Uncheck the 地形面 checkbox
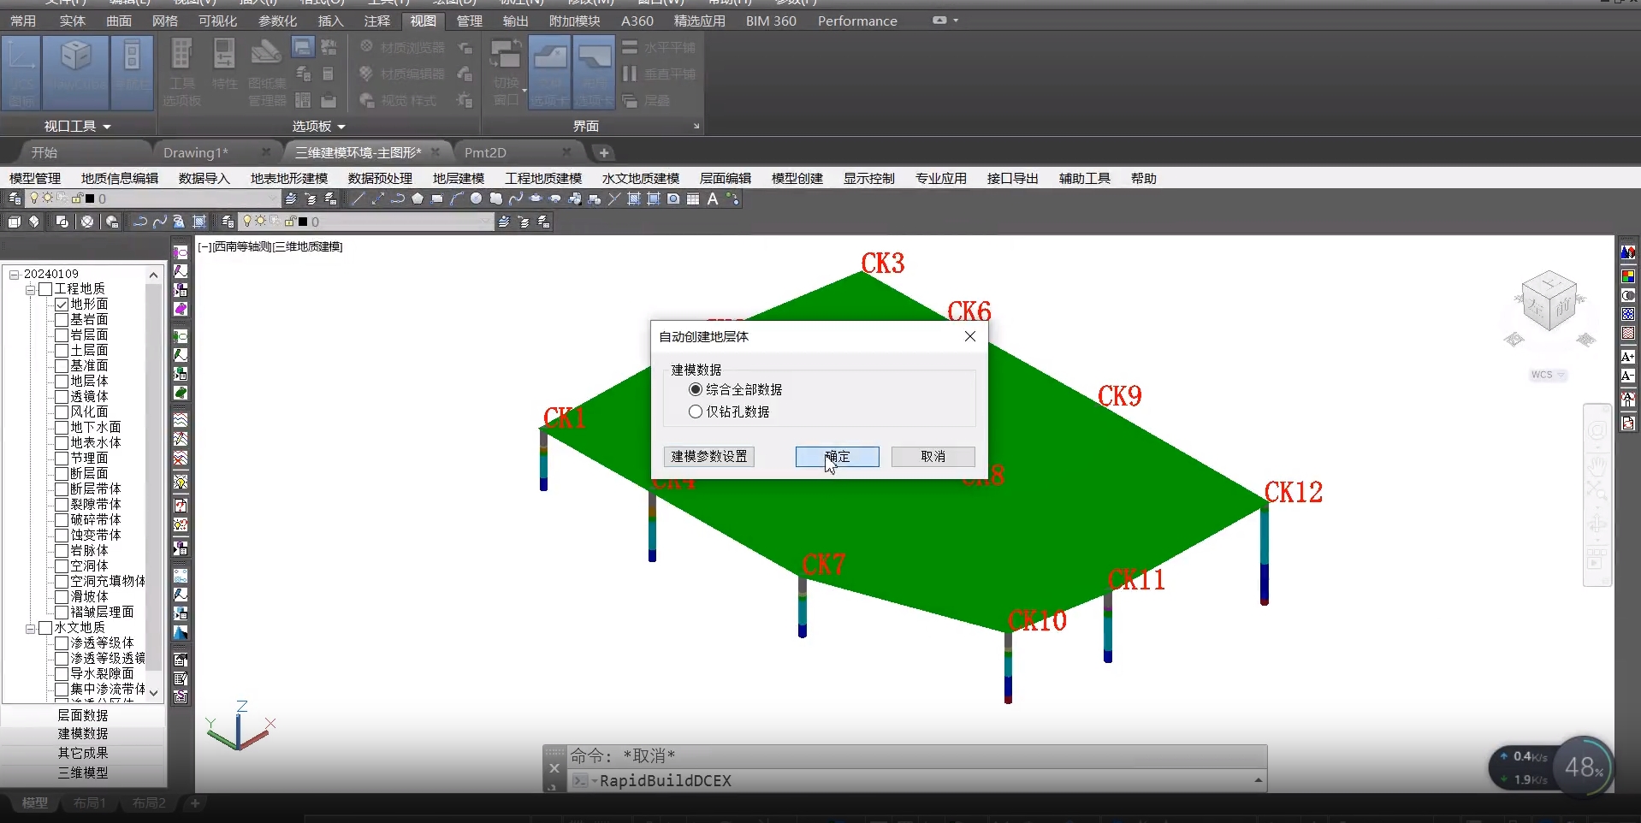1641x823 pixels. tap(62, 305)
